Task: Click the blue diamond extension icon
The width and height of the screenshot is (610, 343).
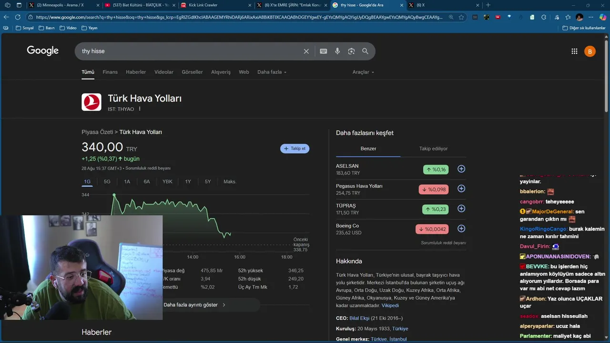Action: tap(509, 17)
